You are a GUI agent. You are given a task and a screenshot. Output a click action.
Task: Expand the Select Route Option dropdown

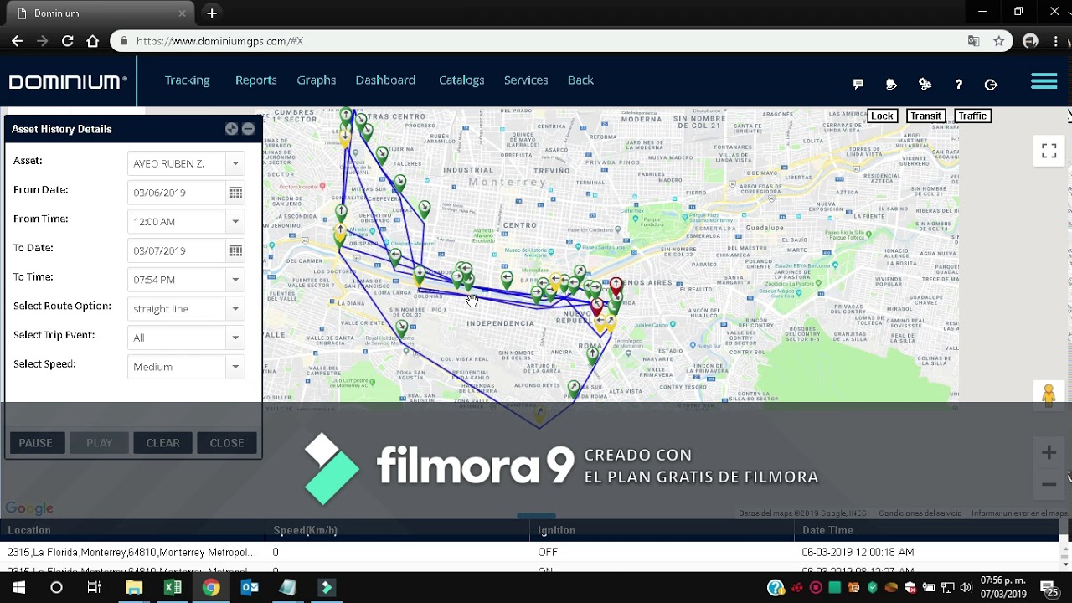point(235,309)
